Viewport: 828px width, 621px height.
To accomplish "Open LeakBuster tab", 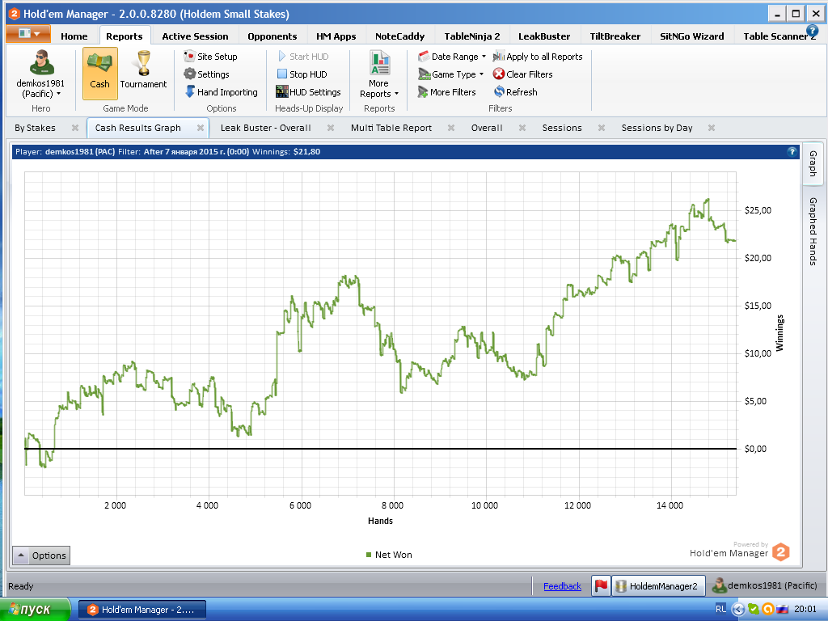I will coord(544,36).
